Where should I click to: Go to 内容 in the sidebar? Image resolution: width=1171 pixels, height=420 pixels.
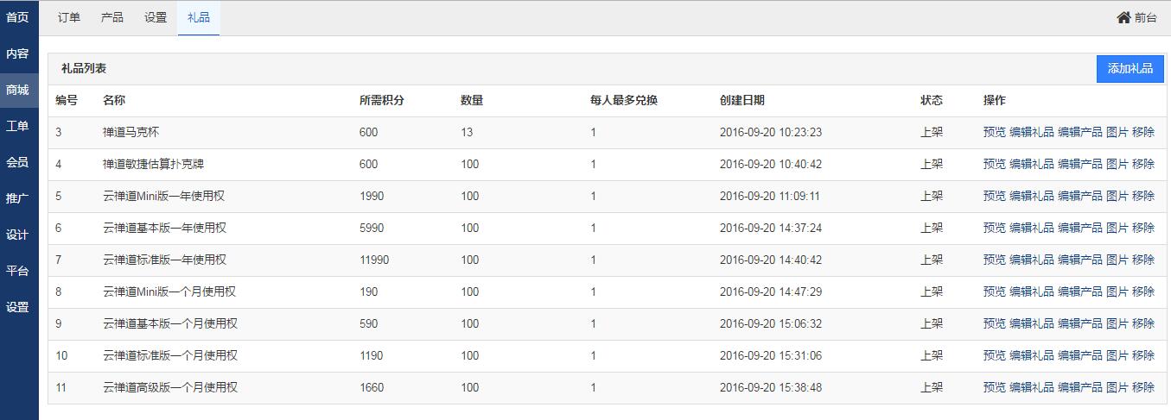(17, 53)
